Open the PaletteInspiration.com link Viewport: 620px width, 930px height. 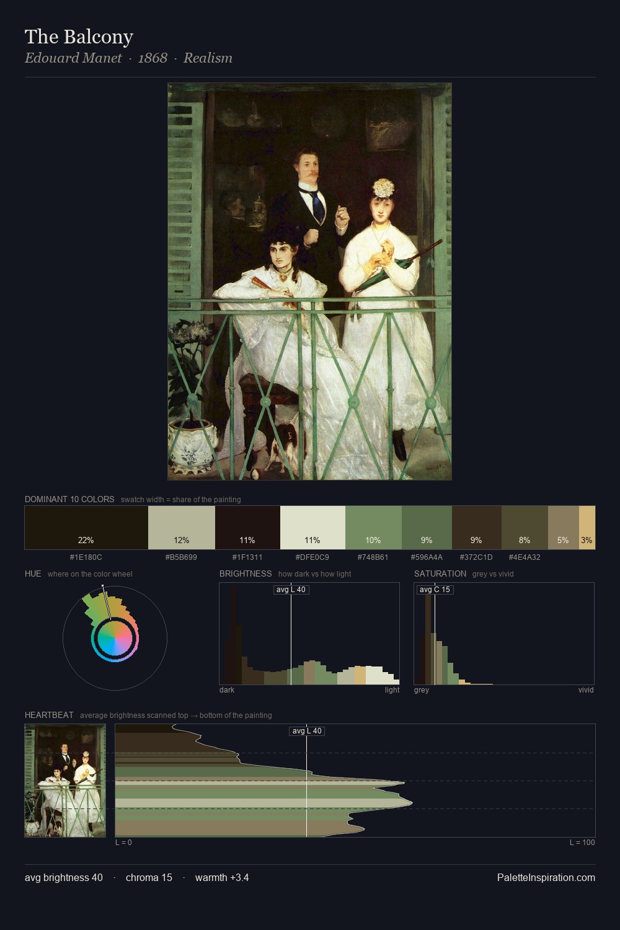(x=546, y=877)
